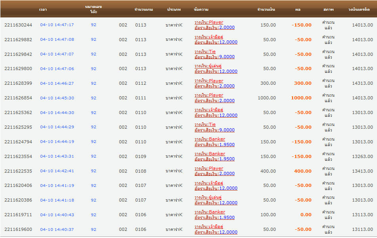Click the 1000.00 result value in orange

click(301, 98)
